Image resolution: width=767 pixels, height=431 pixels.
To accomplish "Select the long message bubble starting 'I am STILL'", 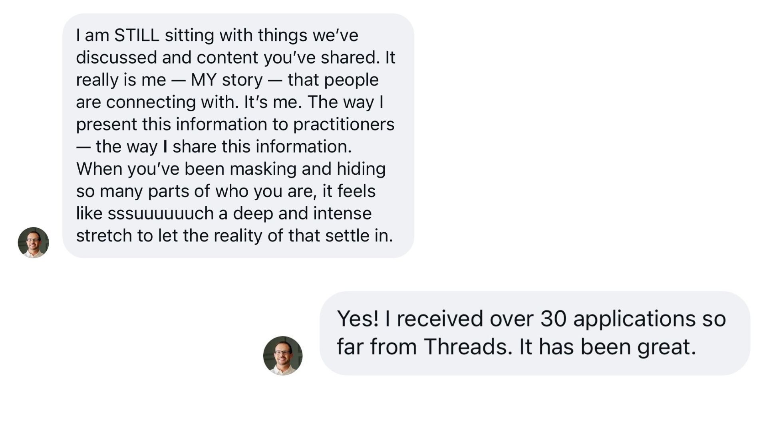I will tap(238, 136).
